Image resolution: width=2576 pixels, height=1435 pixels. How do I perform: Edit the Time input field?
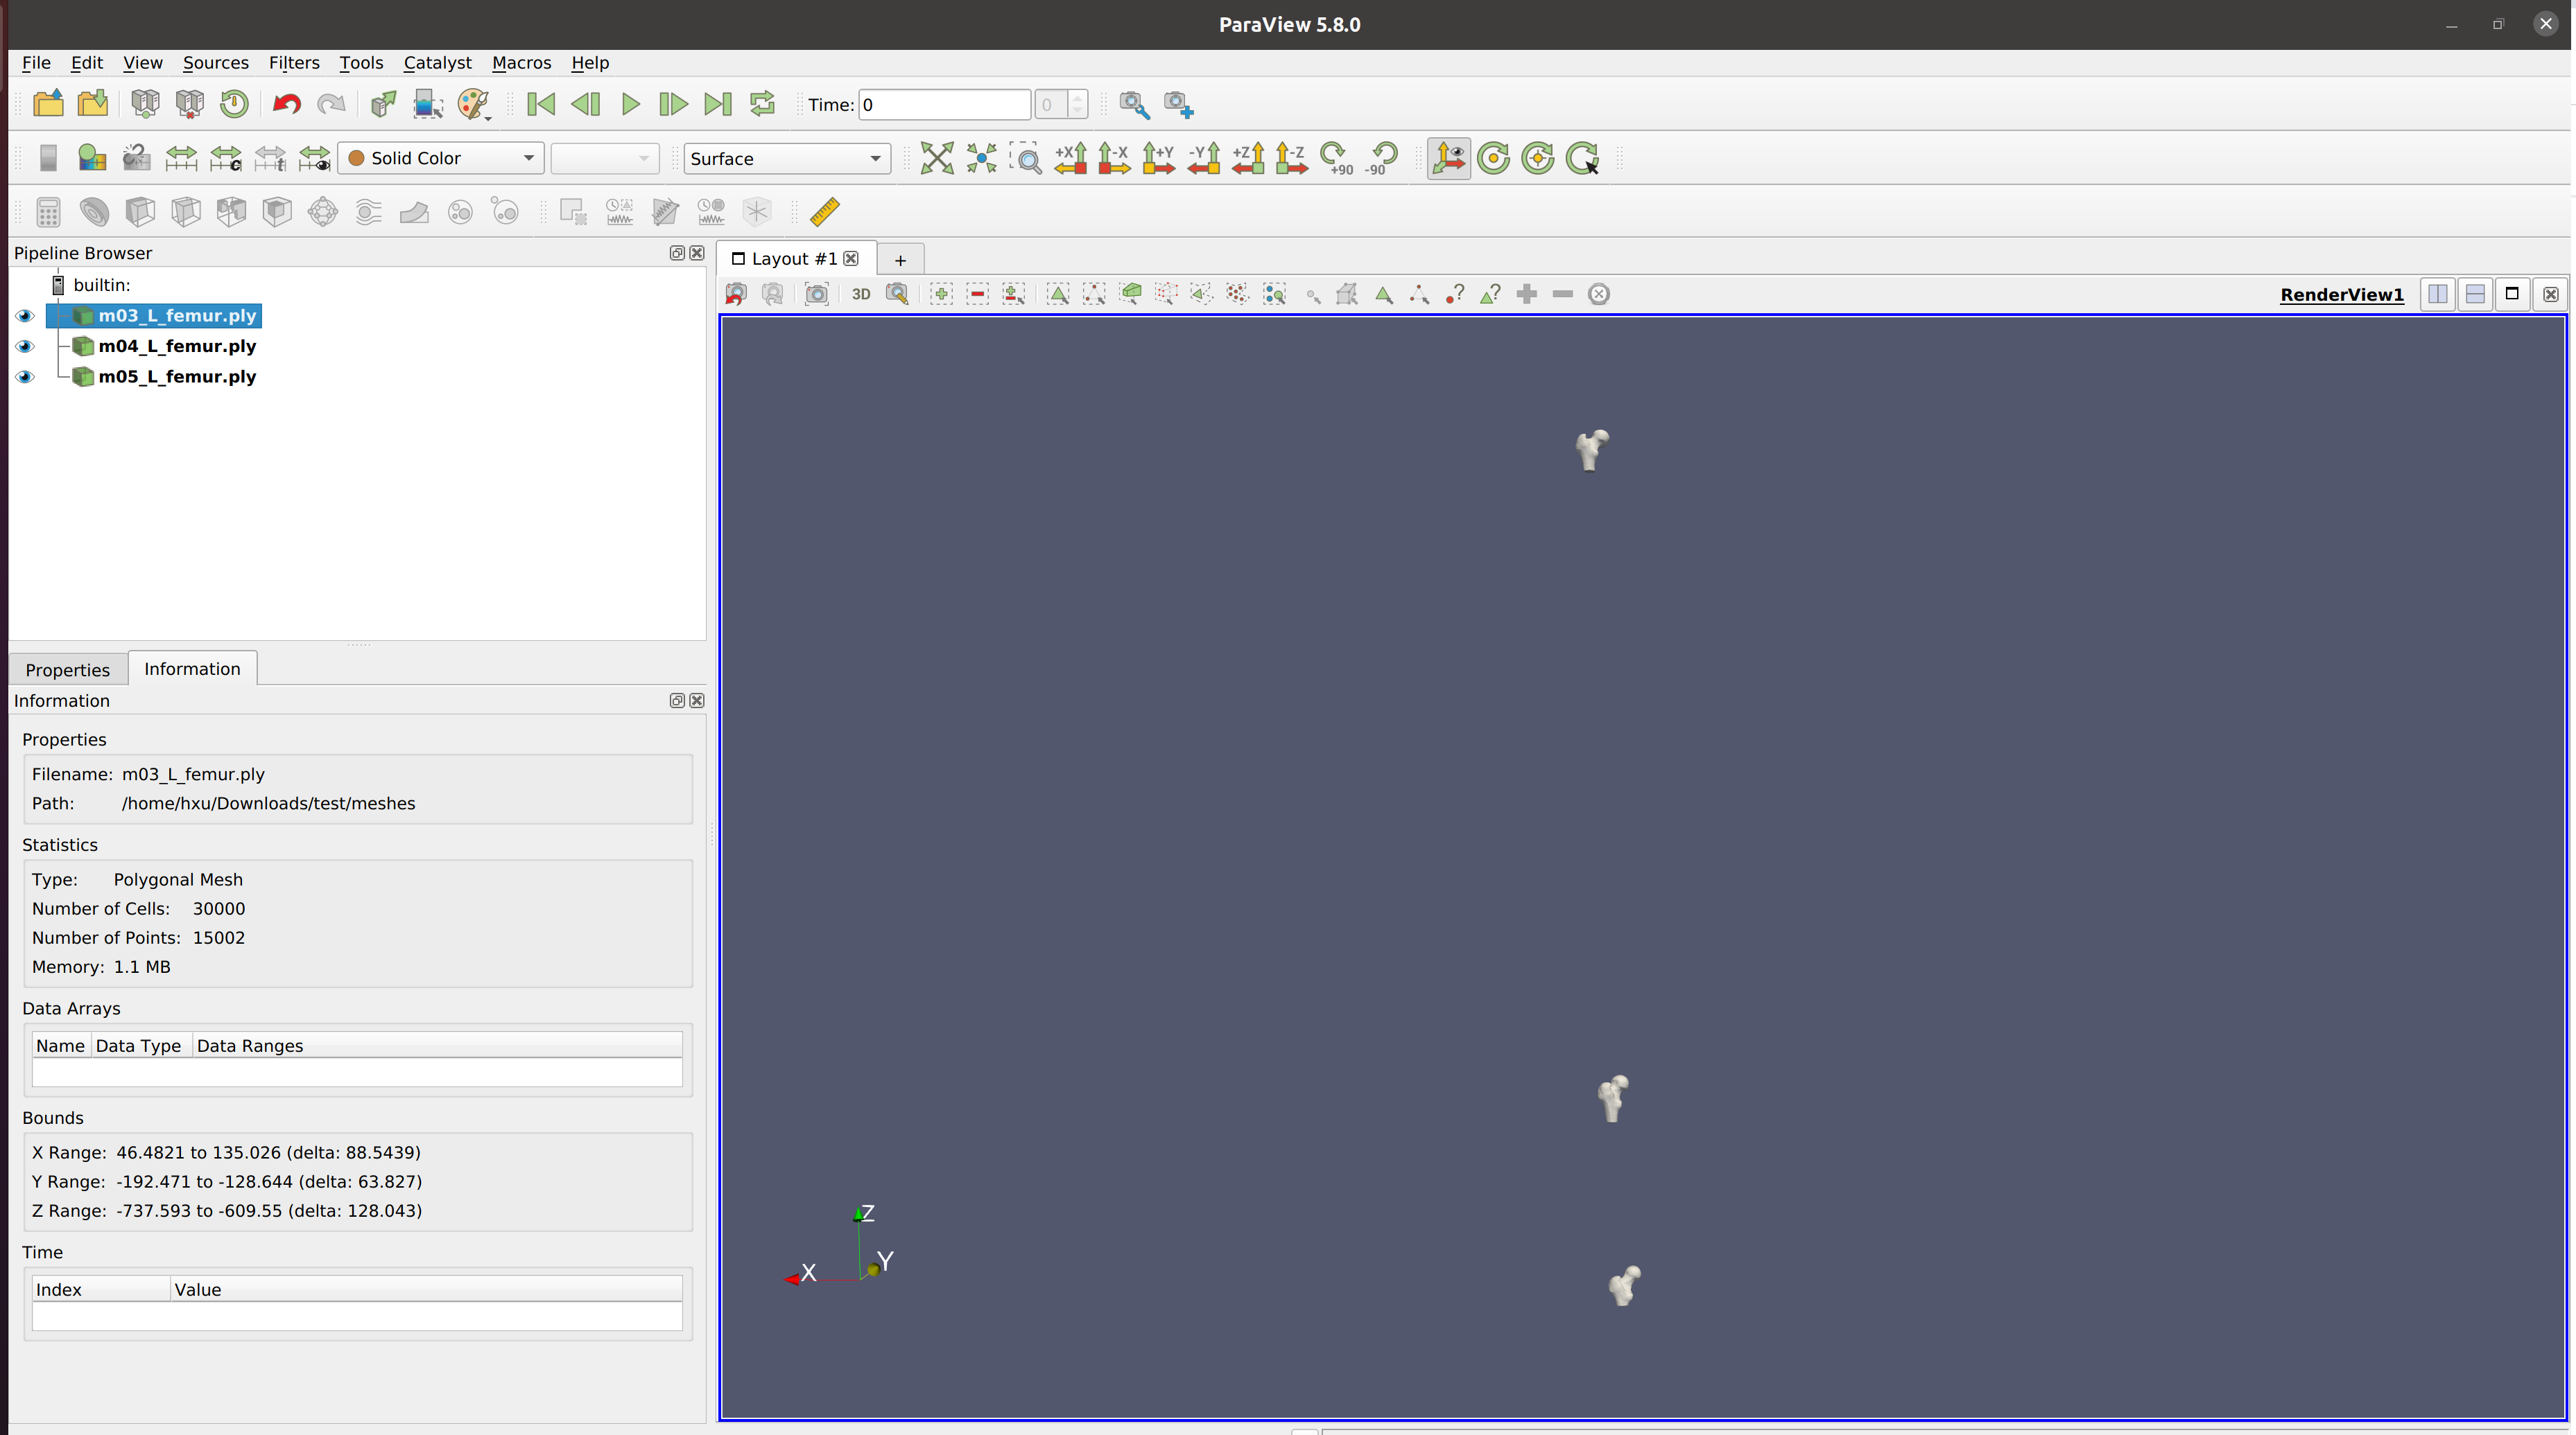pyautogui.click(x=943, y=104)
